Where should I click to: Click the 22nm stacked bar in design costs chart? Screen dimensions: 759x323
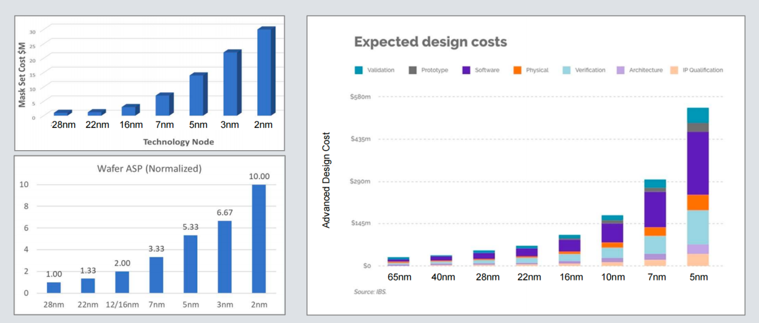[527, 256]
